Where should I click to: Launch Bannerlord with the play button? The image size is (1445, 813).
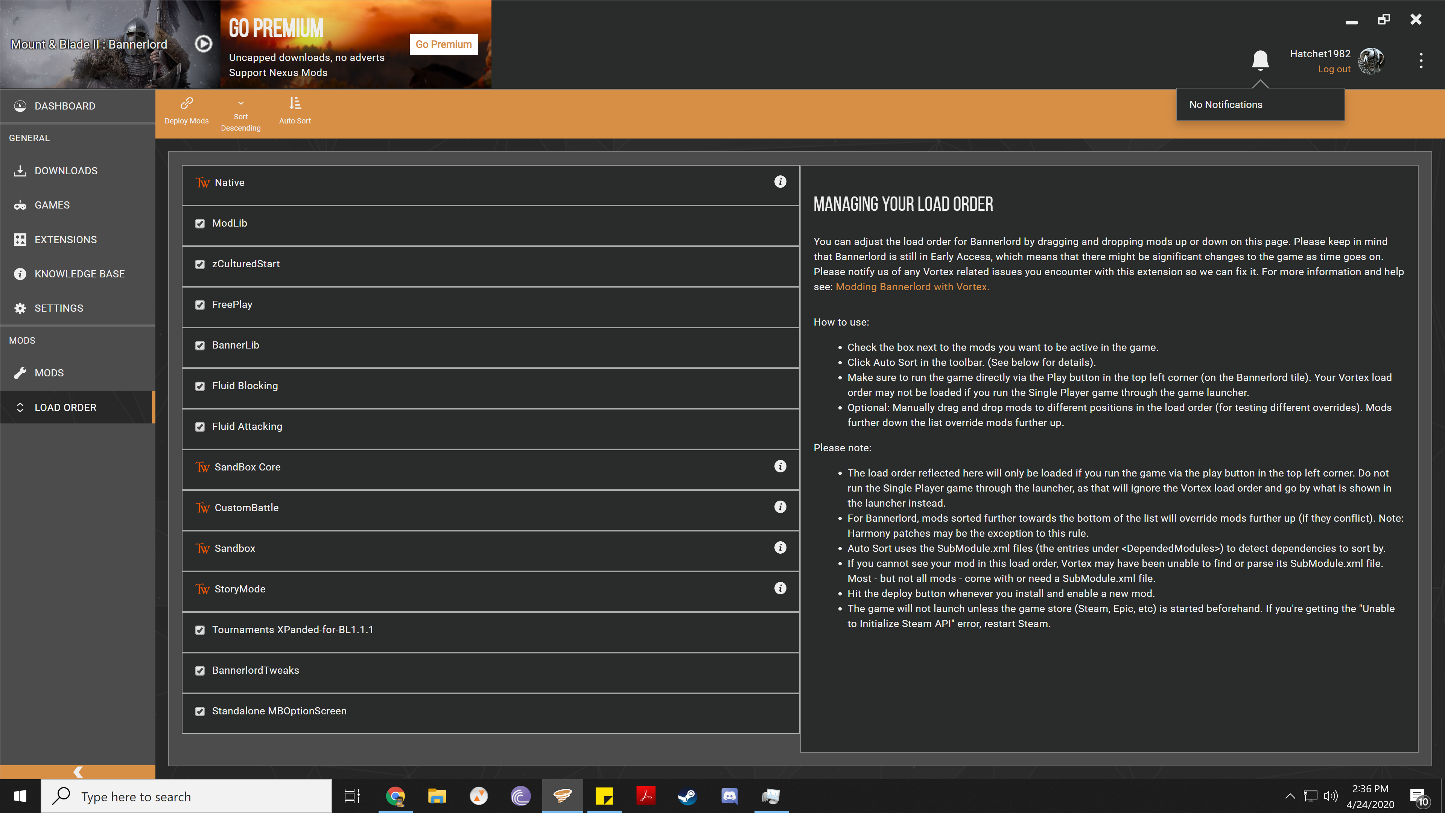pos(203,44)
